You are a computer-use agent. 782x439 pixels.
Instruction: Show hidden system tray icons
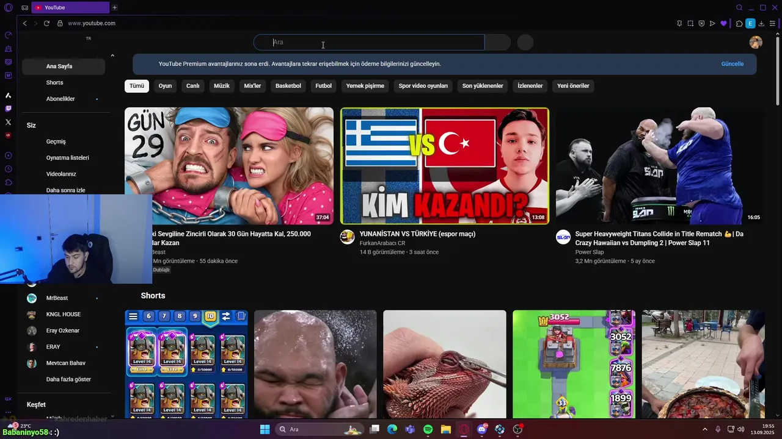coord(706,429)
